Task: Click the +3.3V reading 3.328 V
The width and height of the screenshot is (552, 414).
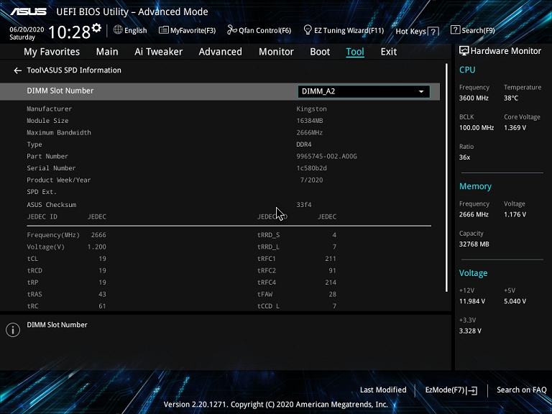Action: point(470,331)
